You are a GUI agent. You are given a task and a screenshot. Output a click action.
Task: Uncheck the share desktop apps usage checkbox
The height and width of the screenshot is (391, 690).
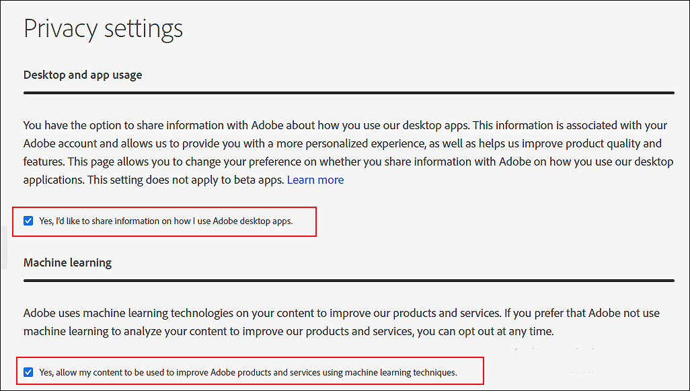(28, 221)
